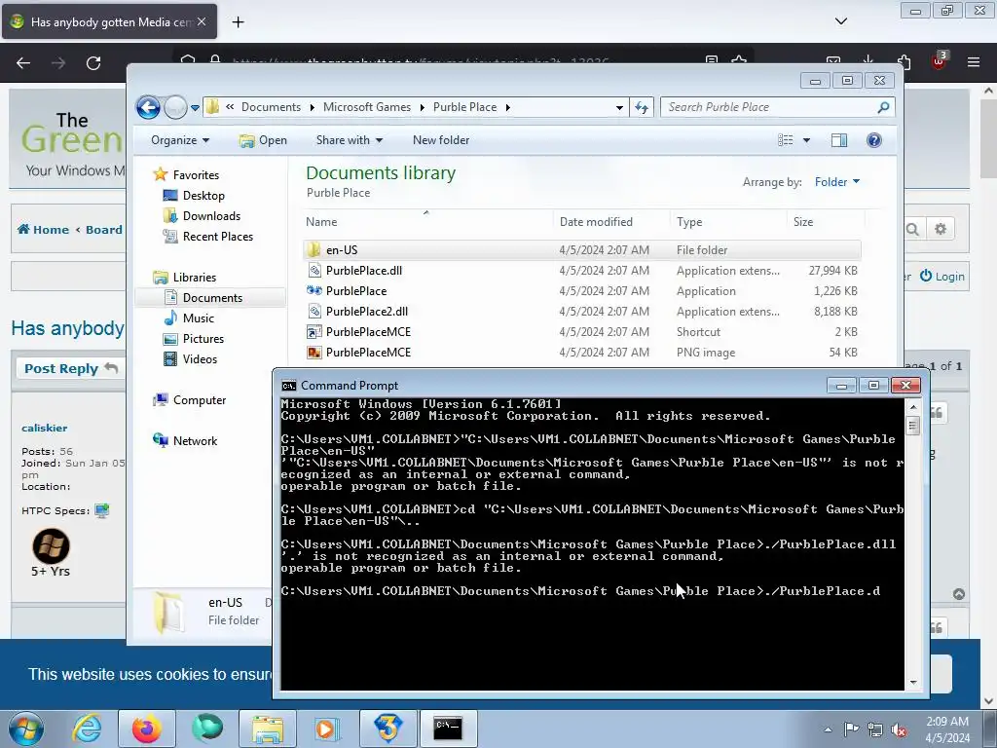Open the Windows Start menu
The height and width of the screenshot is (748, 997).
[x=25, y=729]
